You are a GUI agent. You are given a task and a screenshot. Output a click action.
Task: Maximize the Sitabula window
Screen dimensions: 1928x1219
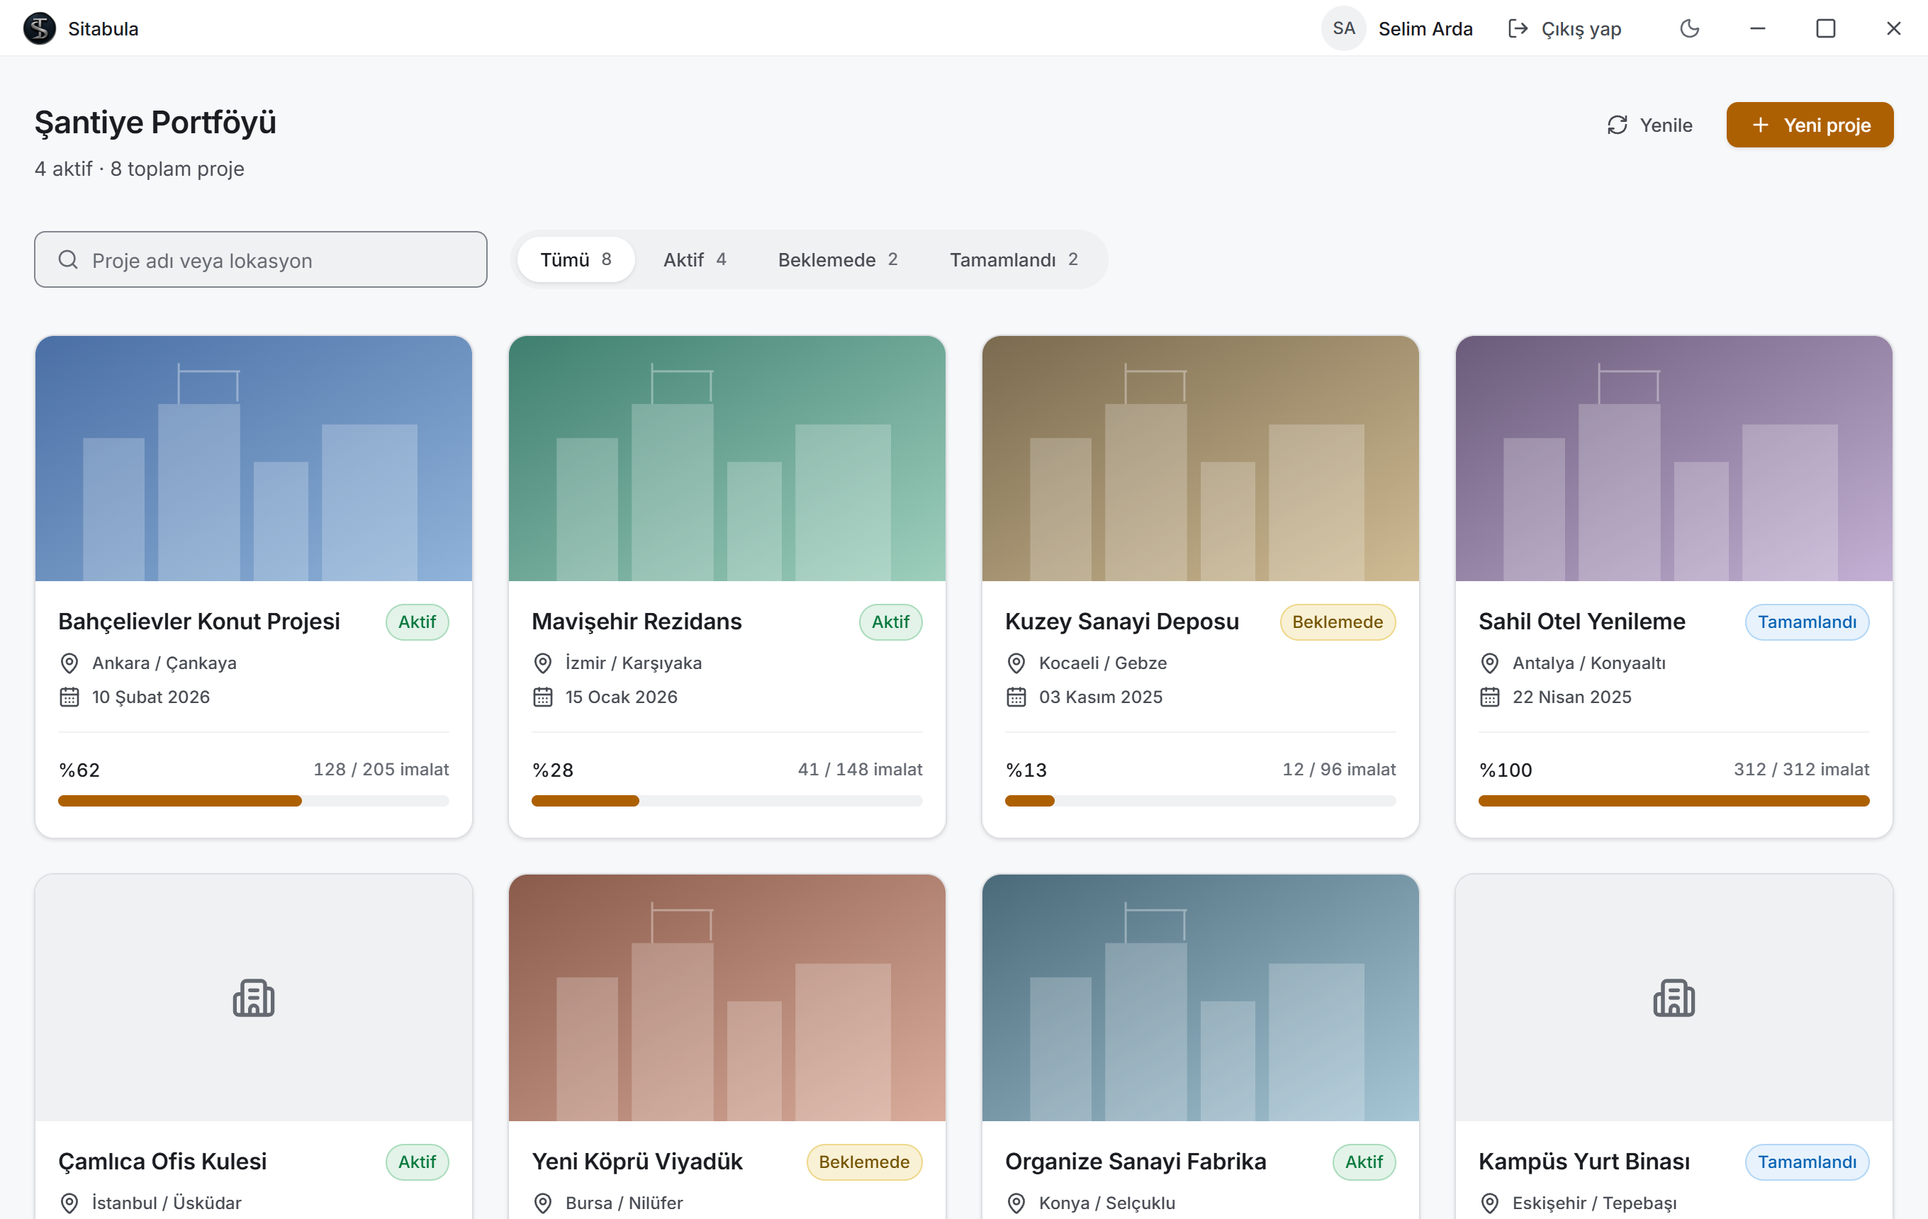1825,29
